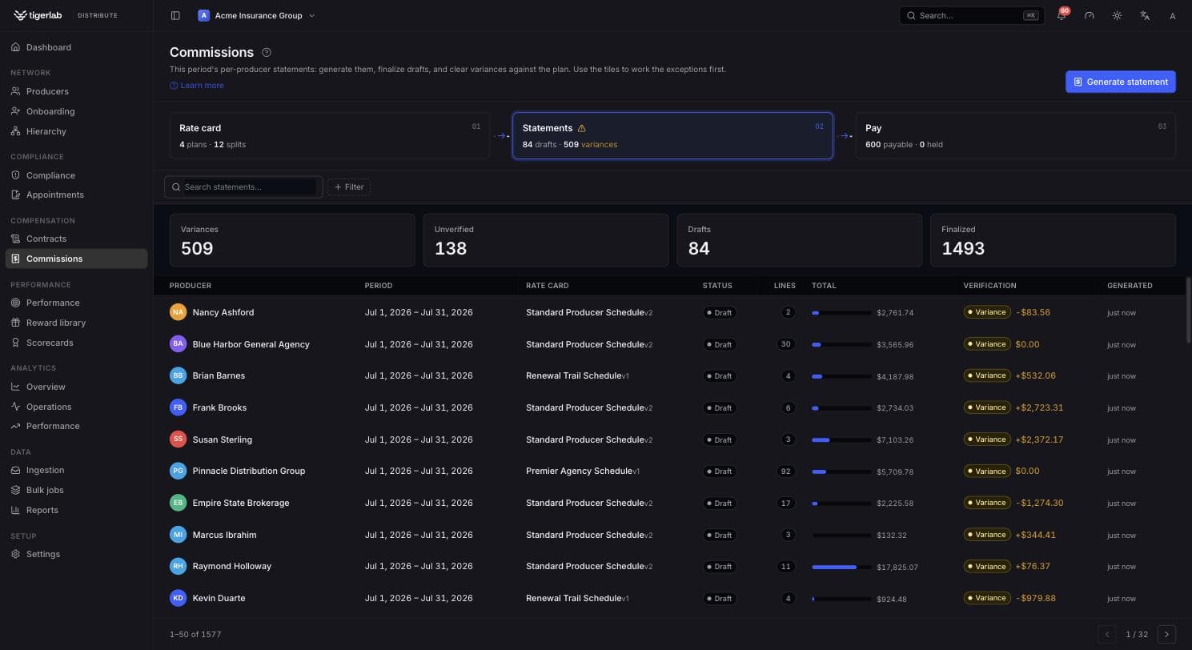Click the gauge icon in top bar
This screenshot has width=1192, height=650.
coord(1089,16)
